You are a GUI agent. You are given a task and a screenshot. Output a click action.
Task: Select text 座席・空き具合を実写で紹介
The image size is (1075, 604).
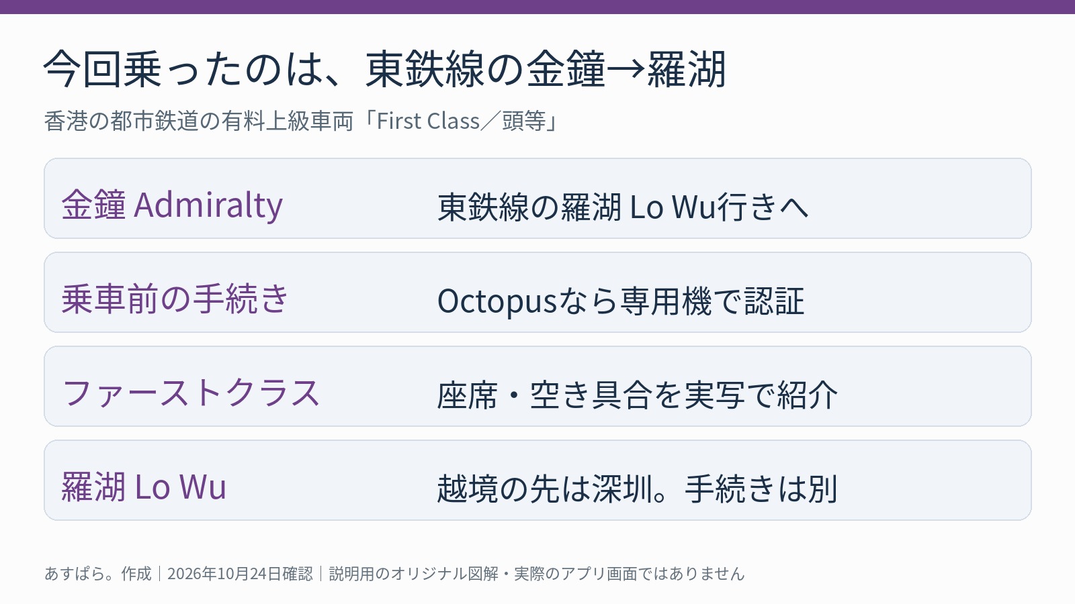637,395
